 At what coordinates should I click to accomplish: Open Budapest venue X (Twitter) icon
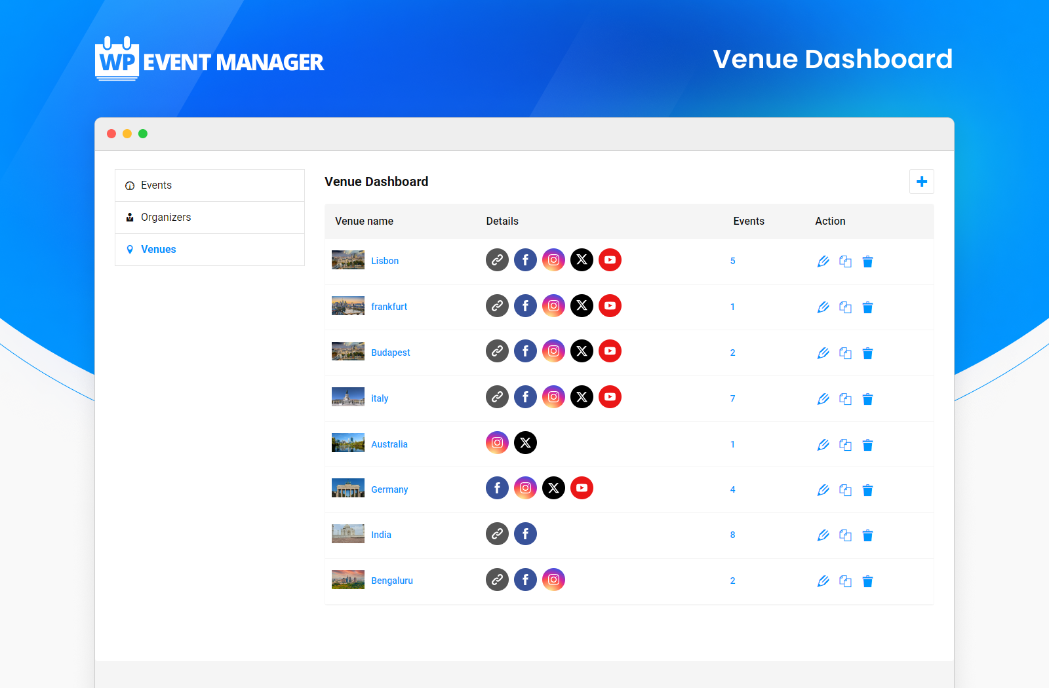coord(582,351)
